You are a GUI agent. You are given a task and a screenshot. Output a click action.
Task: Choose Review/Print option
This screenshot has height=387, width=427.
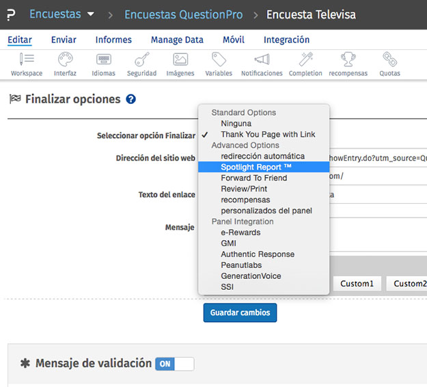coord(264,189)
